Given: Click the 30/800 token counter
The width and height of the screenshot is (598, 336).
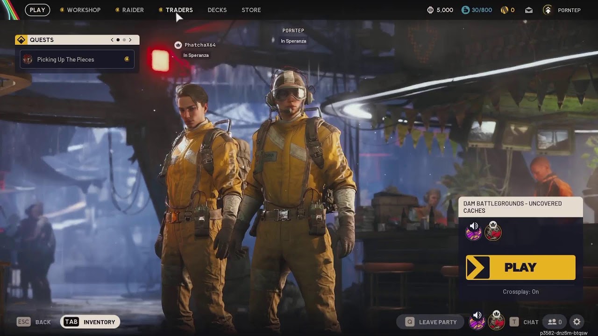Looking at the screenshot, I should (482, 10).
